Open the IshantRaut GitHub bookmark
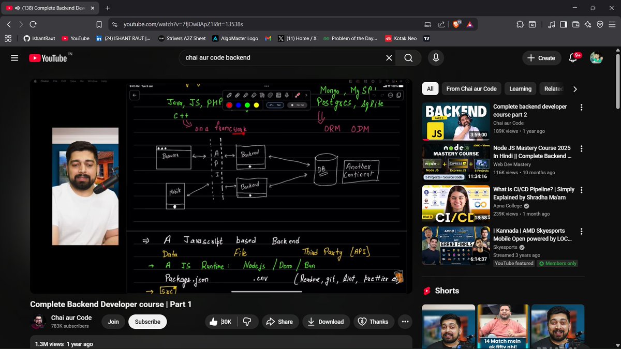This screenshot has width=621, height=349. (40, 38)
